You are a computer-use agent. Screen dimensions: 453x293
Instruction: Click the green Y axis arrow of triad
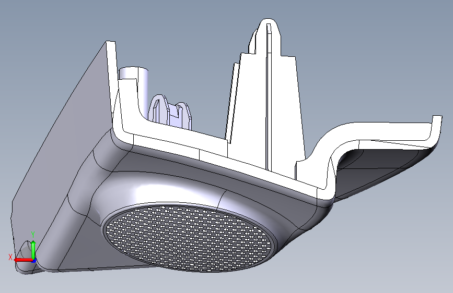[33, 249]
